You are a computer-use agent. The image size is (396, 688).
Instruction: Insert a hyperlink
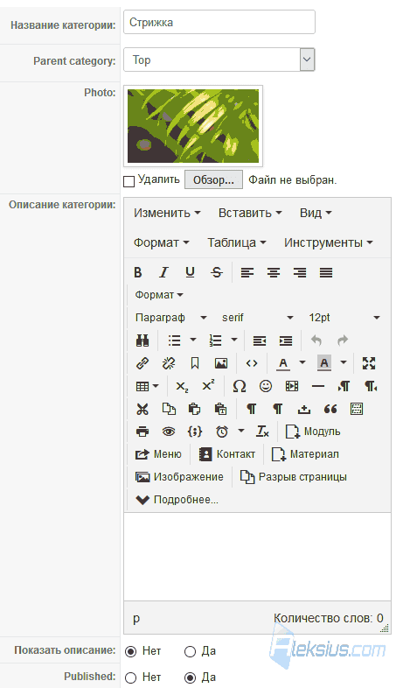142,363
